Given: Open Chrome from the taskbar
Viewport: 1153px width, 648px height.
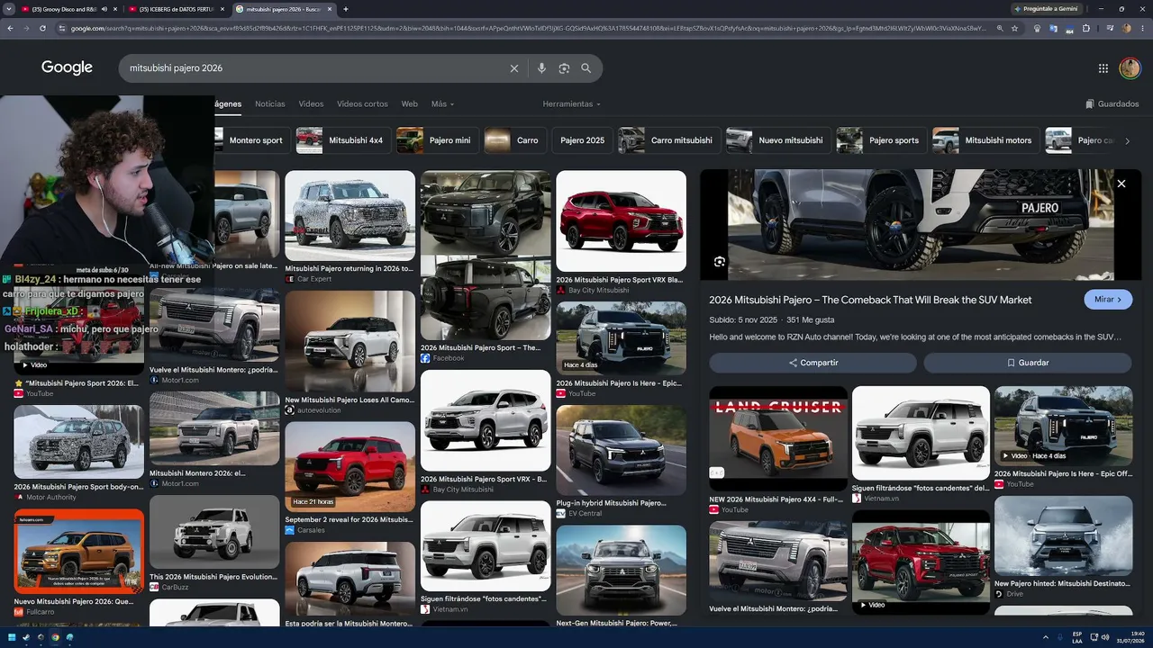Looking at the screenshot, I should pyautogui.click(x=55, y=637).
